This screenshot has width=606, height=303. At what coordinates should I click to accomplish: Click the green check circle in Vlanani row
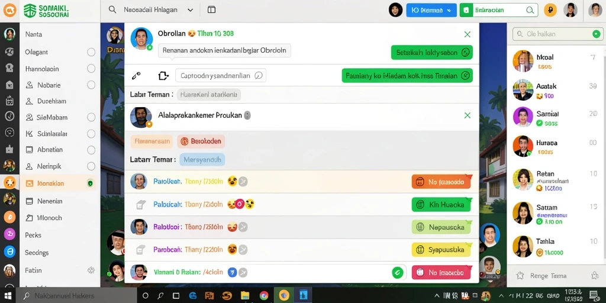tap(397, 272)
